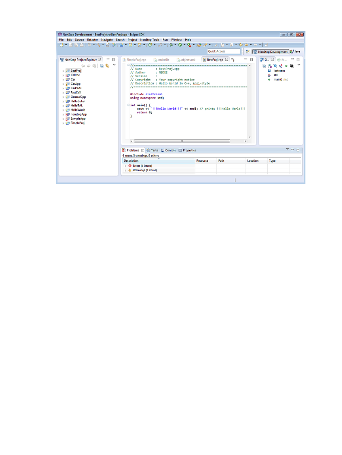342x455 pixels.
Task: Toggle Link with Editor in Project Explorer
Action: pos(107,66)
